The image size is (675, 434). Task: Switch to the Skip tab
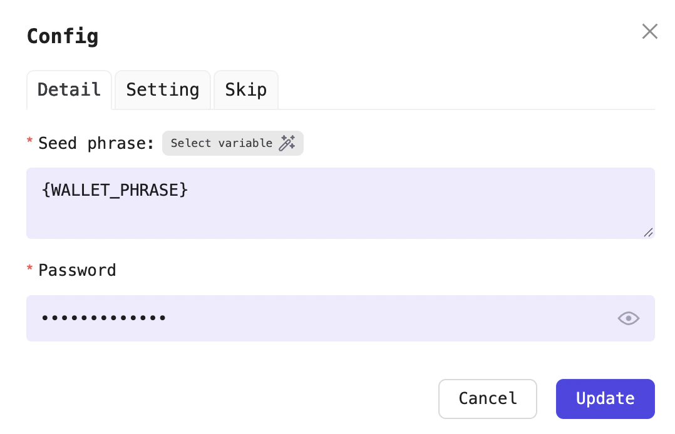[245, 89]
